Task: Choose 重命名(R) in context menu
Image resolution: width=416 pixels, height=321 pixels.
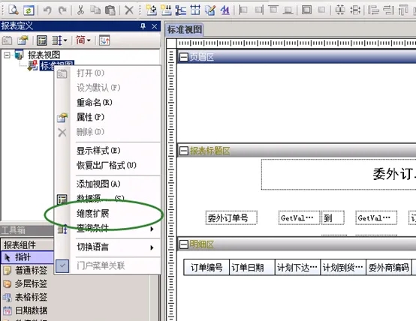Action: click(x=94, y=102)
